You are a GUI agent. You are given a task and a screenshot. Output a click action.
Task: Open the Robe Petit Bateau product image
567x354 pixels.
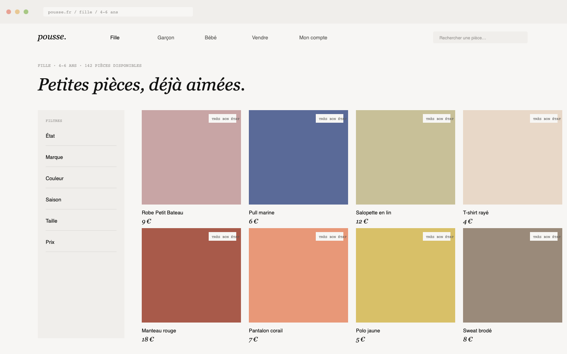(191, 157)
